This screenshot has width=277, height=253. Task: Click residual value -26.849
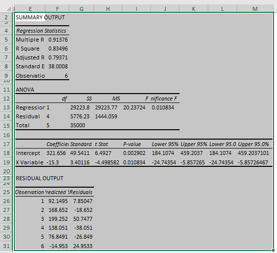point(83,237)
